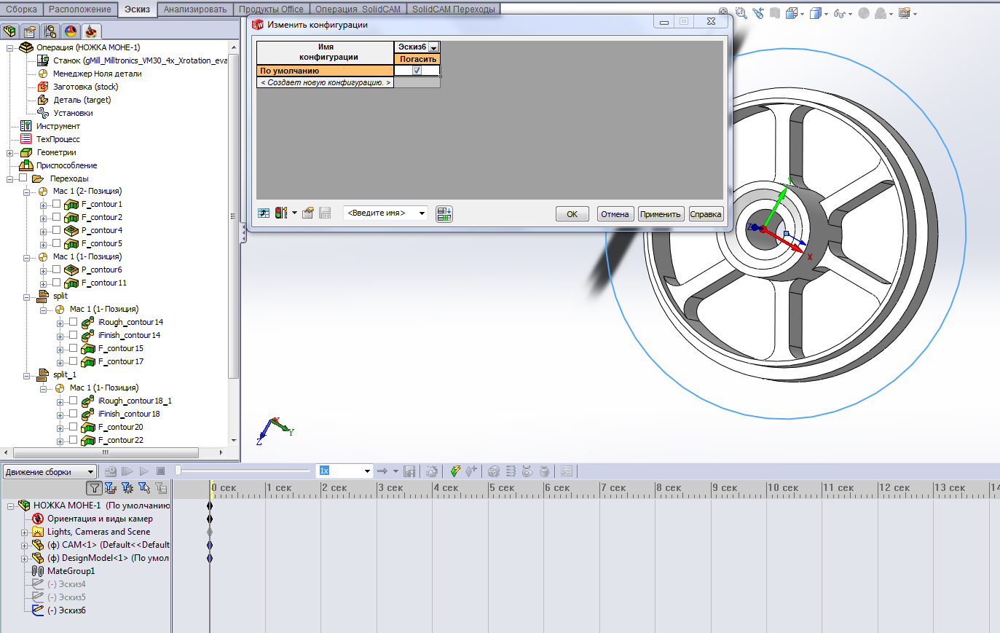Click the Gravity icon in motion toolbar
1000x633 pixels.
[544, 471]
